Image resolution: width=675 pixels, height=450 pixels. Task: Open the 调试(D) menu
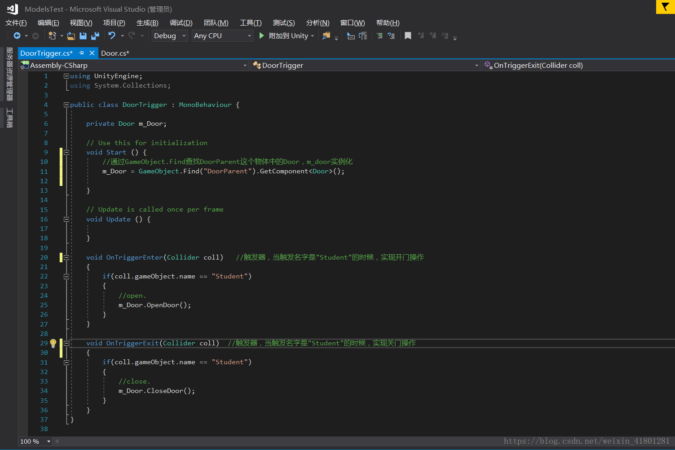point(181,23)
